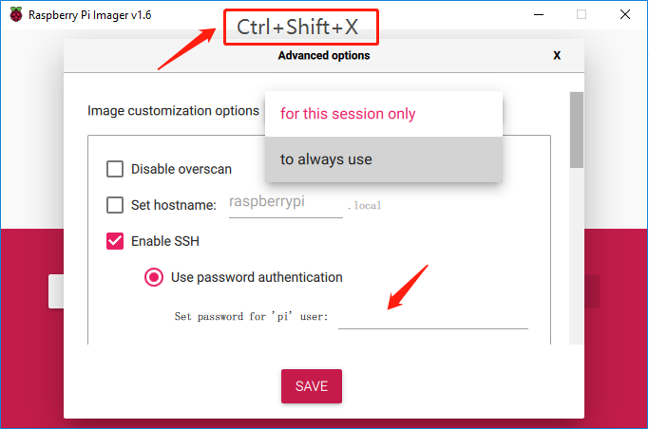Close the Raspberry Pi Imager window
This screenshot has height=429, width=649.
coord(625,15)
